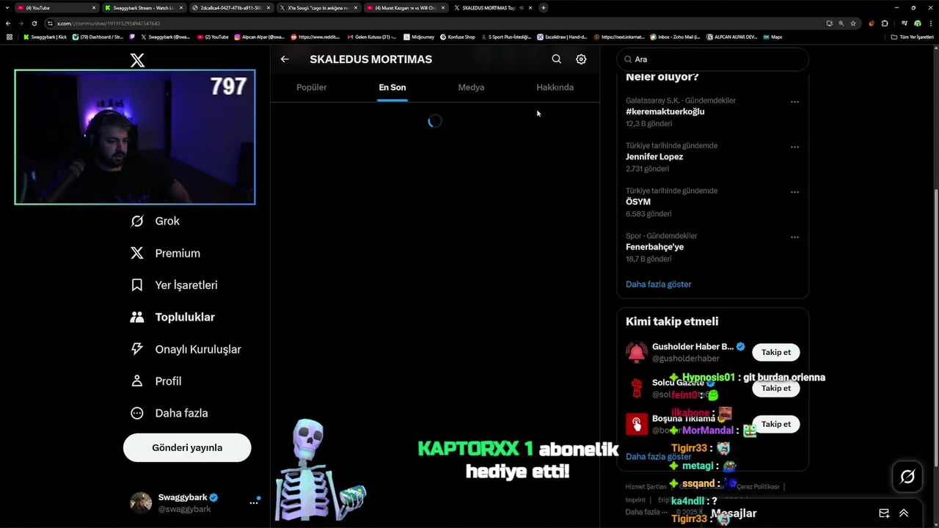Open Chrome three-dot menu
939x528 pixels.
[x=929, y=23]
